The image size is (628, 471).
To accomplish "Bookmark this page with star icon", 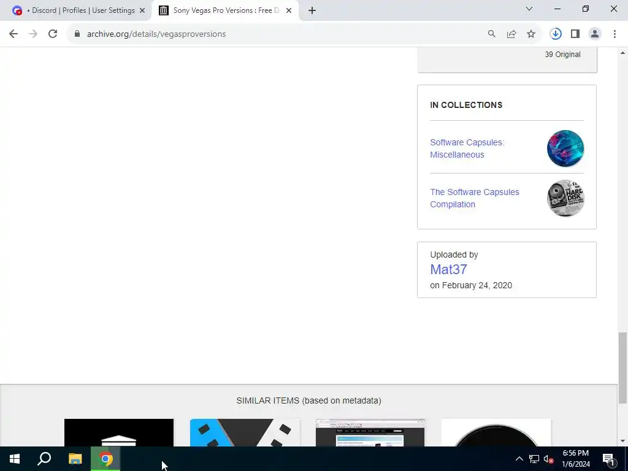I will 531,34.
